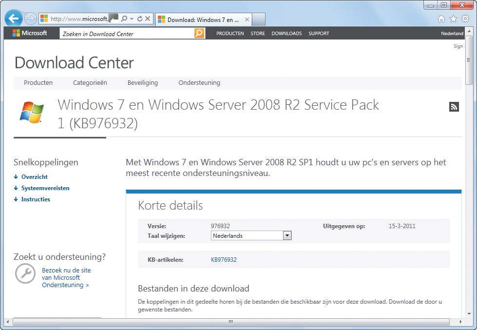Viewport: 477px width, 330px height.
Task: Open a new blank tab
Action: [x=259, y=20]
